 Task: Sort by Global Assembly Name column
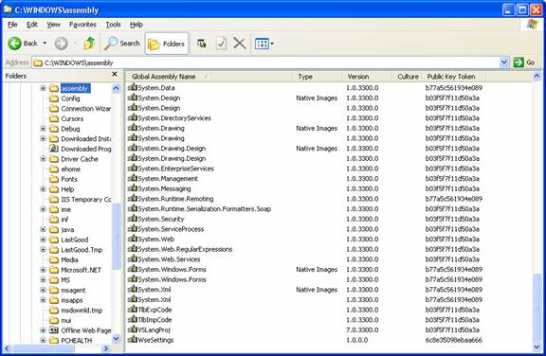[x=209, y=77]
